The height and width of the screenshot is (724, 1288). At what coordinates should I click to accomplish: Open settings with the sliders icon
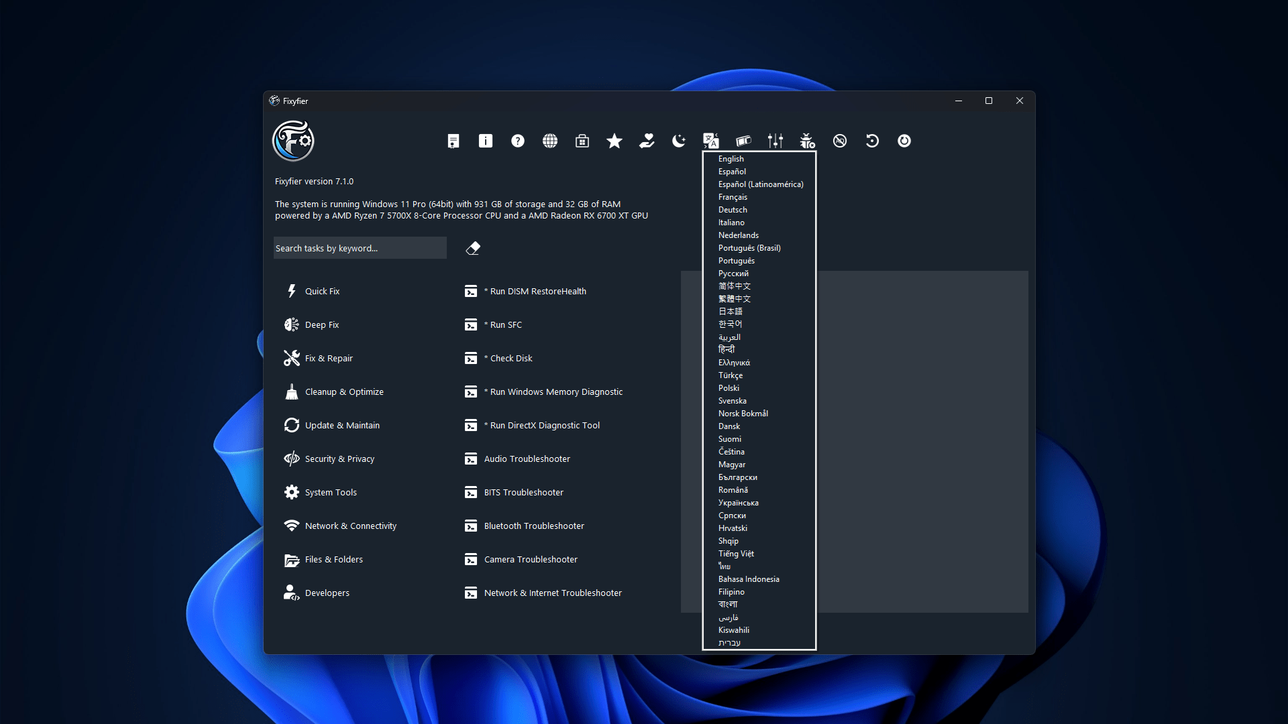coord(775,141)
